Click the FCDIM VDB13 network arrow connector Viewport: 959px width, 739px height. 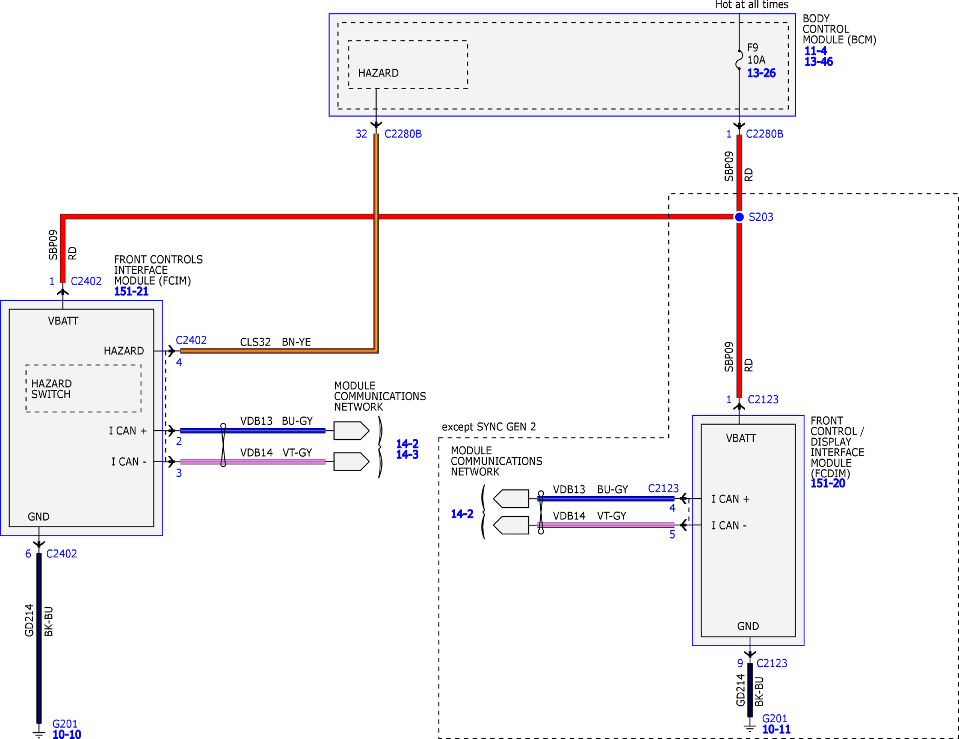pyautogui.click(x=511, y=499)
